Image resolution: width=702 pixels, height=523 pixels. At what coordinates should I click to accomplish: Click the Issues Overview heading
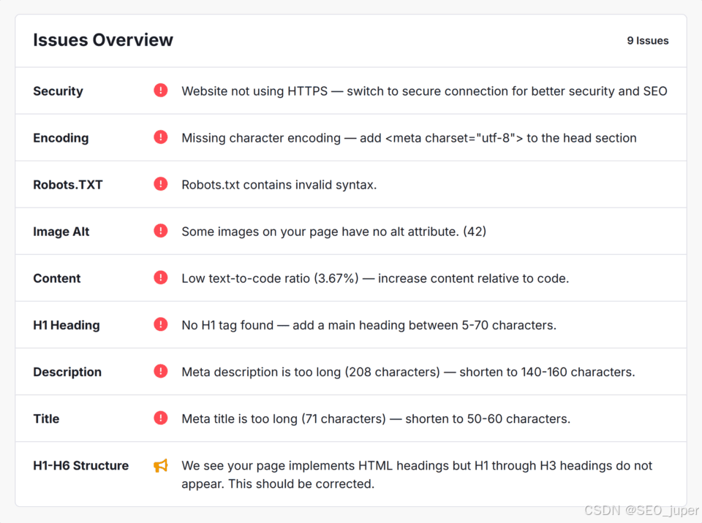click(x=103, y=40)
